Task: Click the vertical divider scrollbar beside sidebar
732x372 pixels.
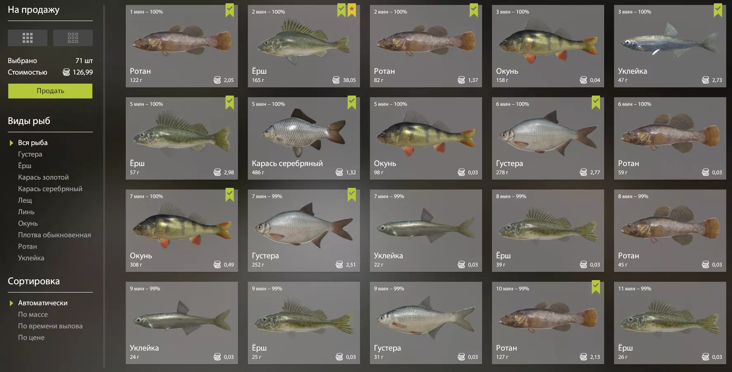Action: tap(104, 186)
